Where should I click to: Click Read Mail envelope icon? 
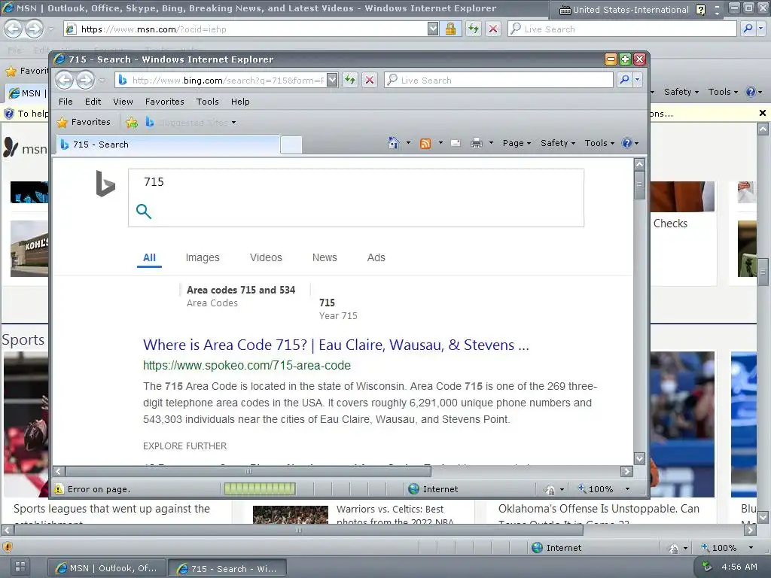click(456, 143)
